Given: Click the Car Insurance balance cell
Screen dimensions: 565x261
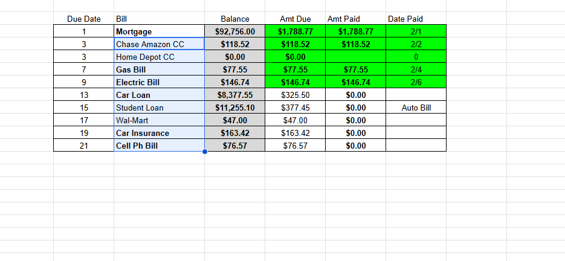Looking at the screenshot, I should point(234,133).
